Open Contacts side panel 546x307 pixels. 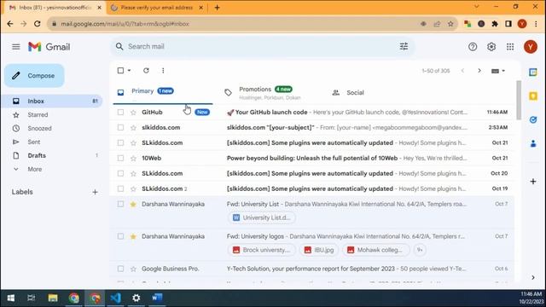coord(532,143)
